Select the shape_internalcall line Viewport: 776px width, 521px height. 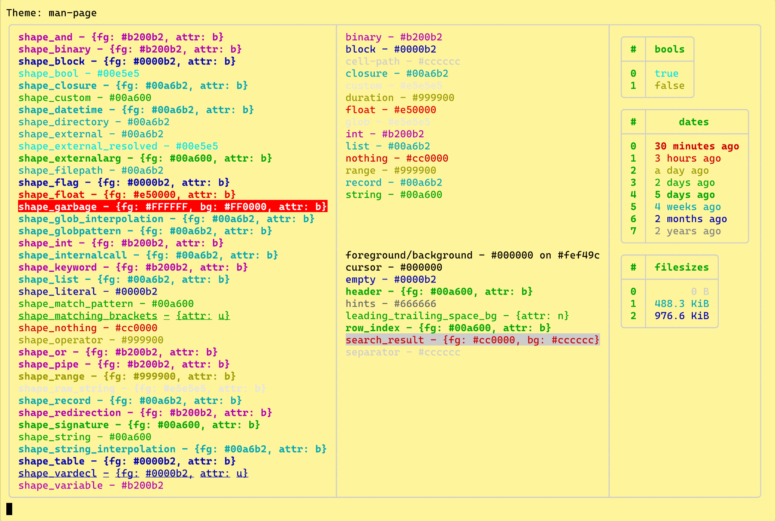tap(148, 255)
